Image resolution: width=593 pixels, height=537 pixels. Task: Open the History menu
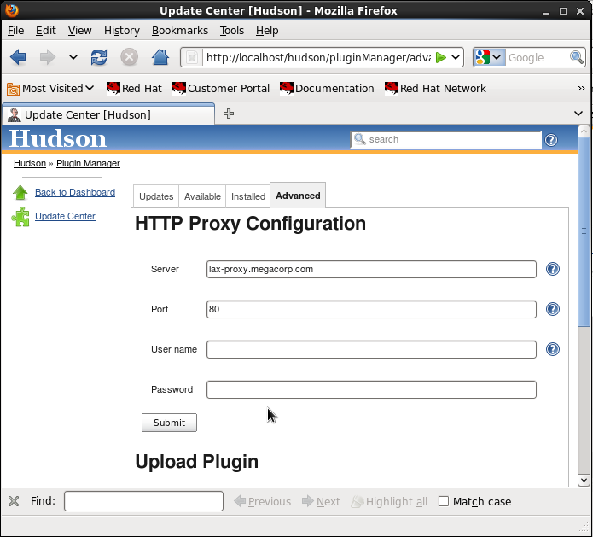pos(122,30)
